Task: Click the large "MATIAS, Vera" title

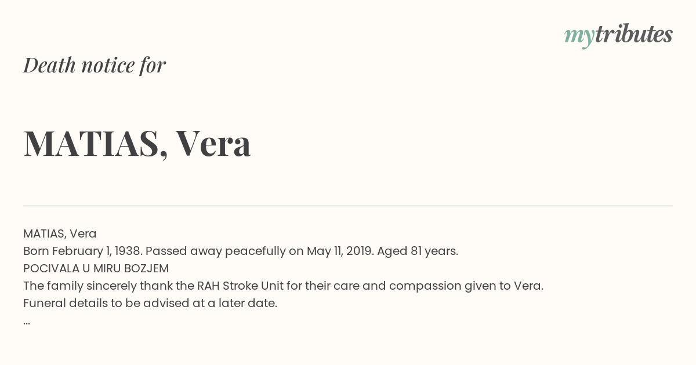Action: click(137, 143)
